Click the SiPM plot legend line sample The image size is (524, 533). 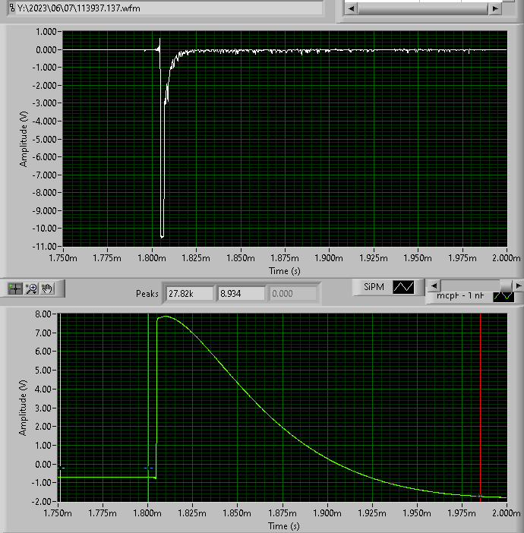(403, 287)
